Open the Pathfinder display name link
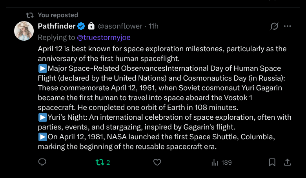Screen dimensions: 306x178 (56, 26)
